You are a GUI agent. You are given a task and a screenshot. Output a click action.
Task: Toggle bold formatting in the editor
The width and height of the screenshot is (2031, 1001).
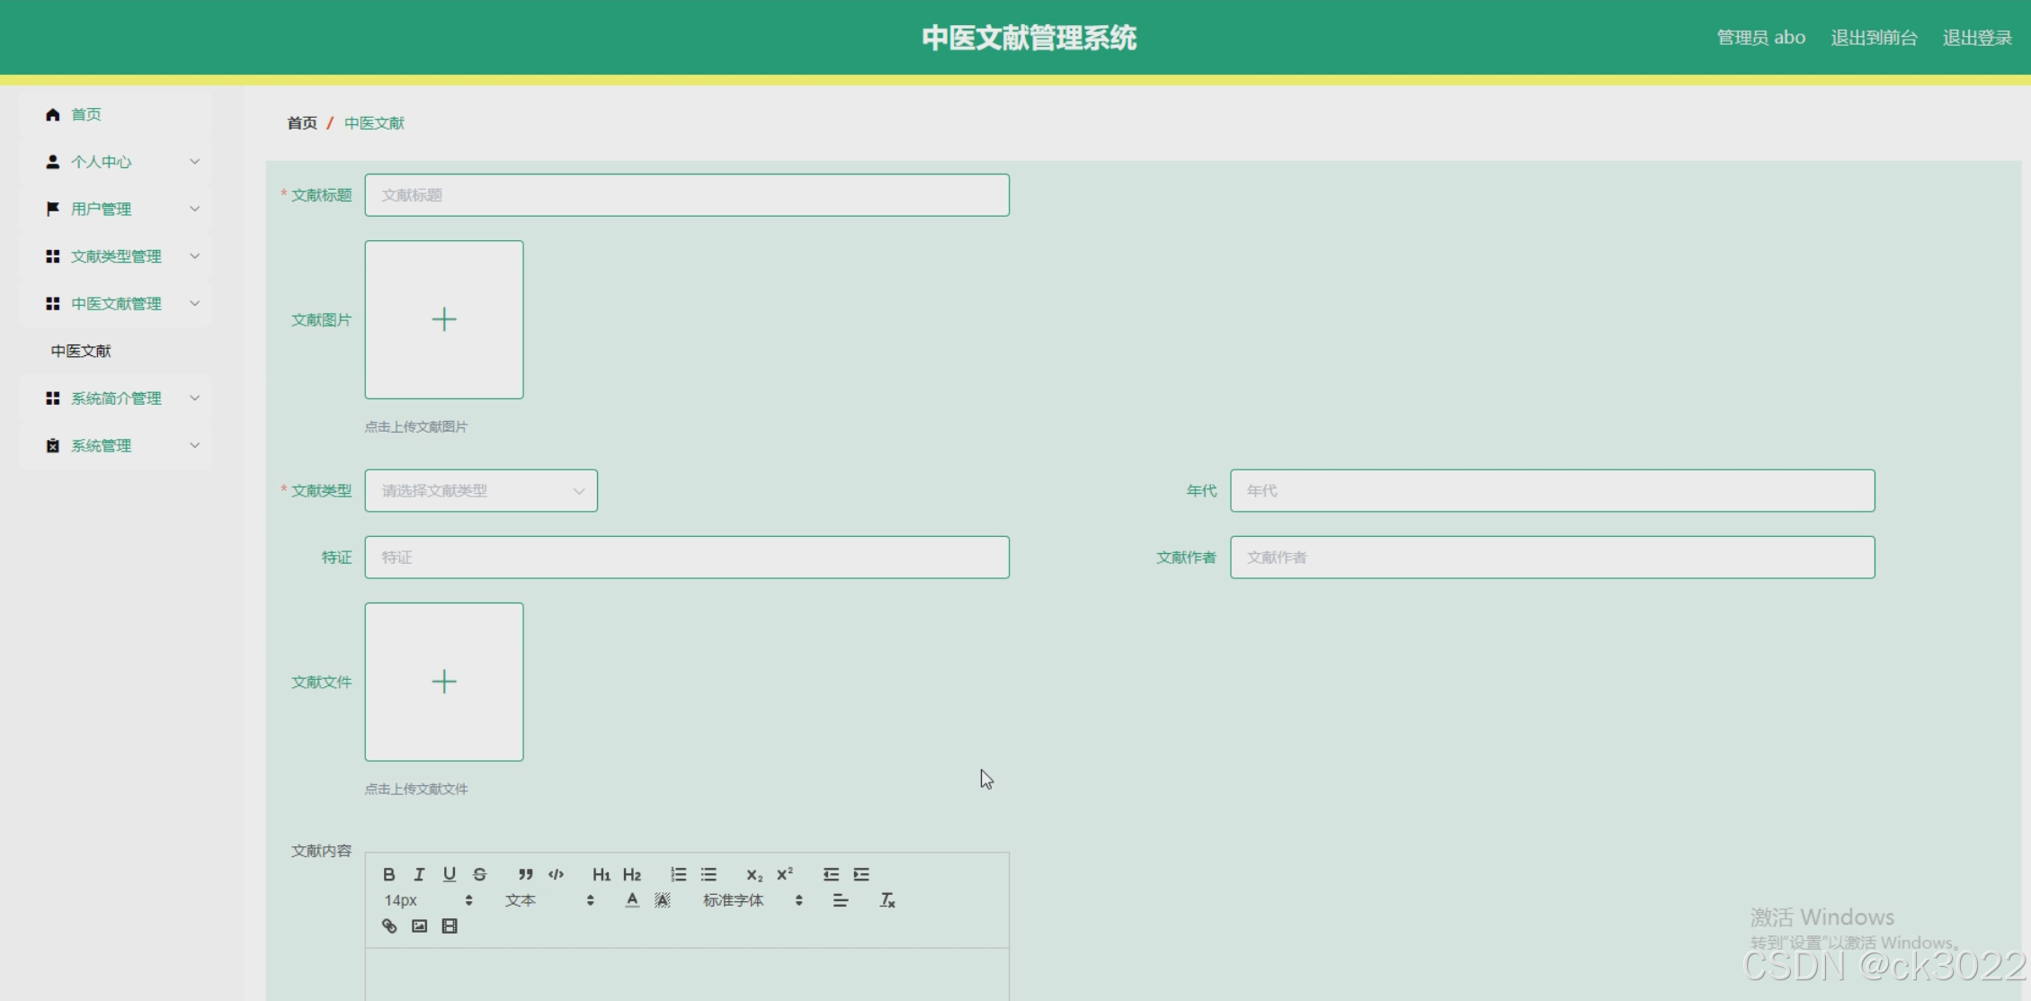[x=388, y=874]
